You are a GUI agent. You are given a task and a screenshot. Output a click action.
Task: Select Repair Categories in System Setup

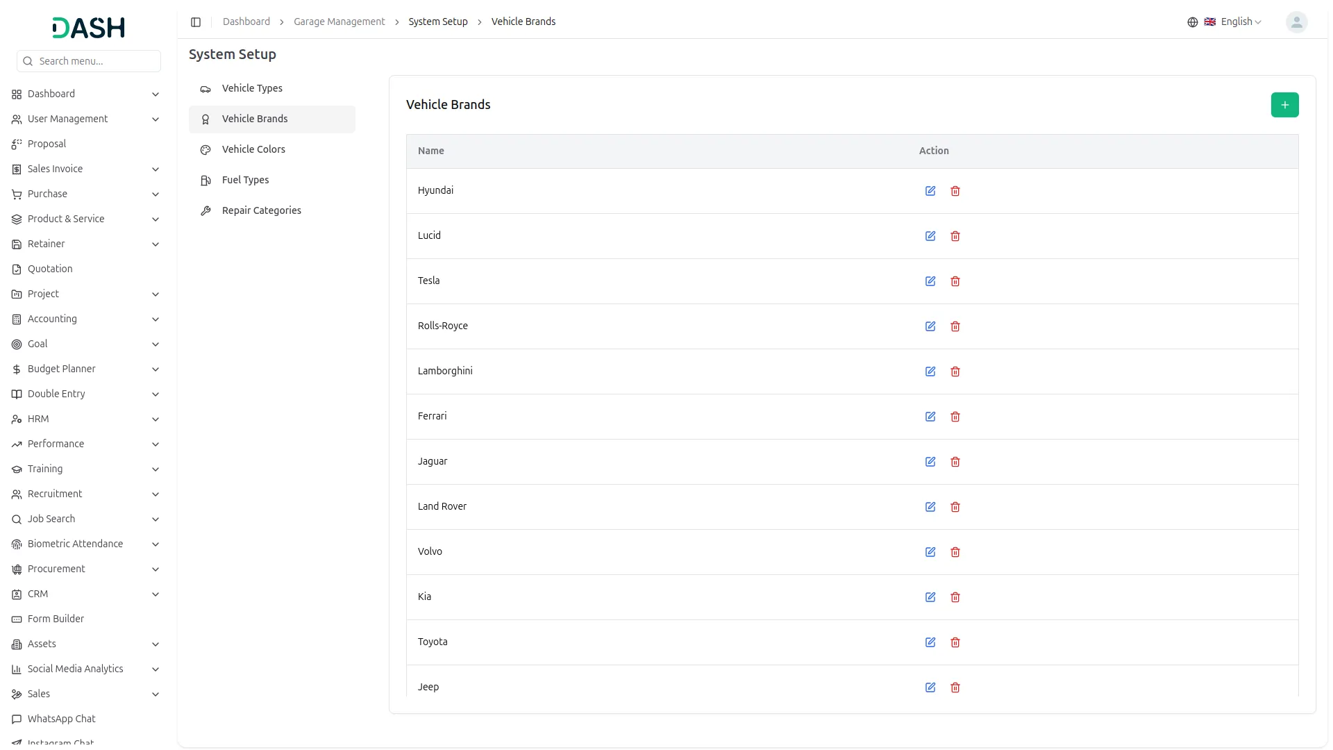[x=261, y=210]
